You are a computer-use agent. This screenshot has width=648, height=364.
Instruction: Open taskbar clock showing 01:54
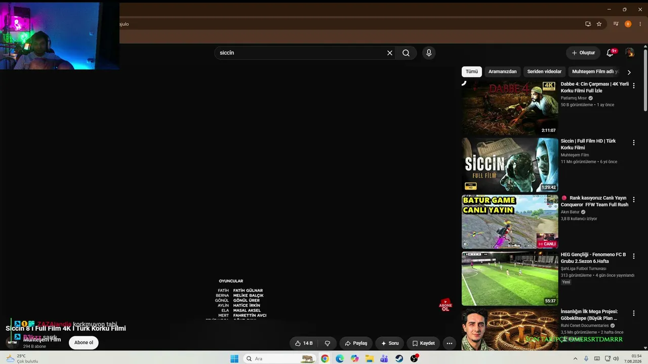633,358
